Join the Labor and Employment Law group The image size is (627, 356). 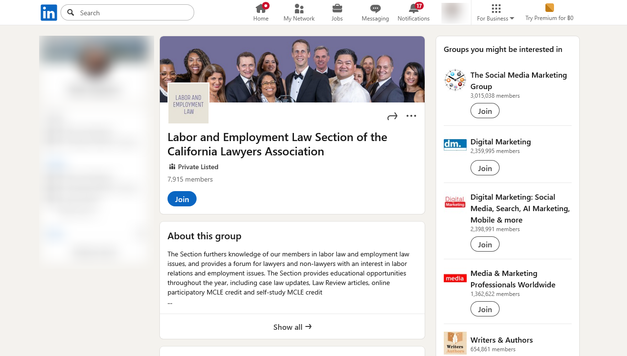point(182,199)
